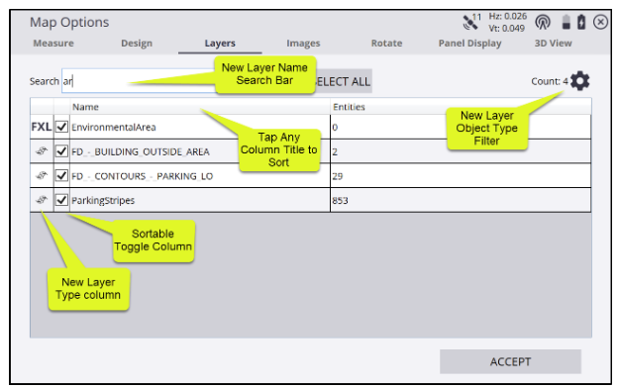The image size is (619, 388).
Task: Uncheck the EnvironmentalArea layer checkbox
Action: 61,127
